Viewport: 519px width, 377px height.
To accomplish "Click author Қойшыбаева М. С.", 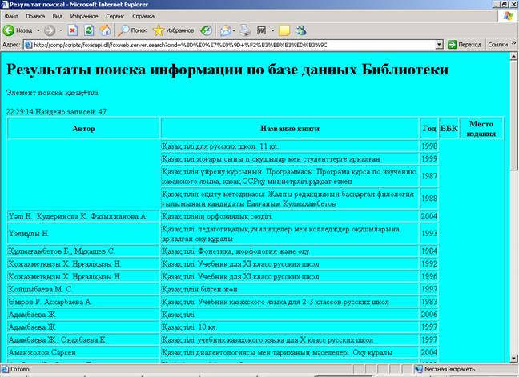I will [x=40, y=290].
